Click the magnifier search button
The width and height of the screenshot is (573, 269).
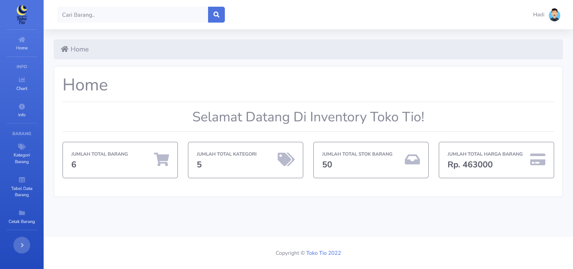click(x=216, y=15)
